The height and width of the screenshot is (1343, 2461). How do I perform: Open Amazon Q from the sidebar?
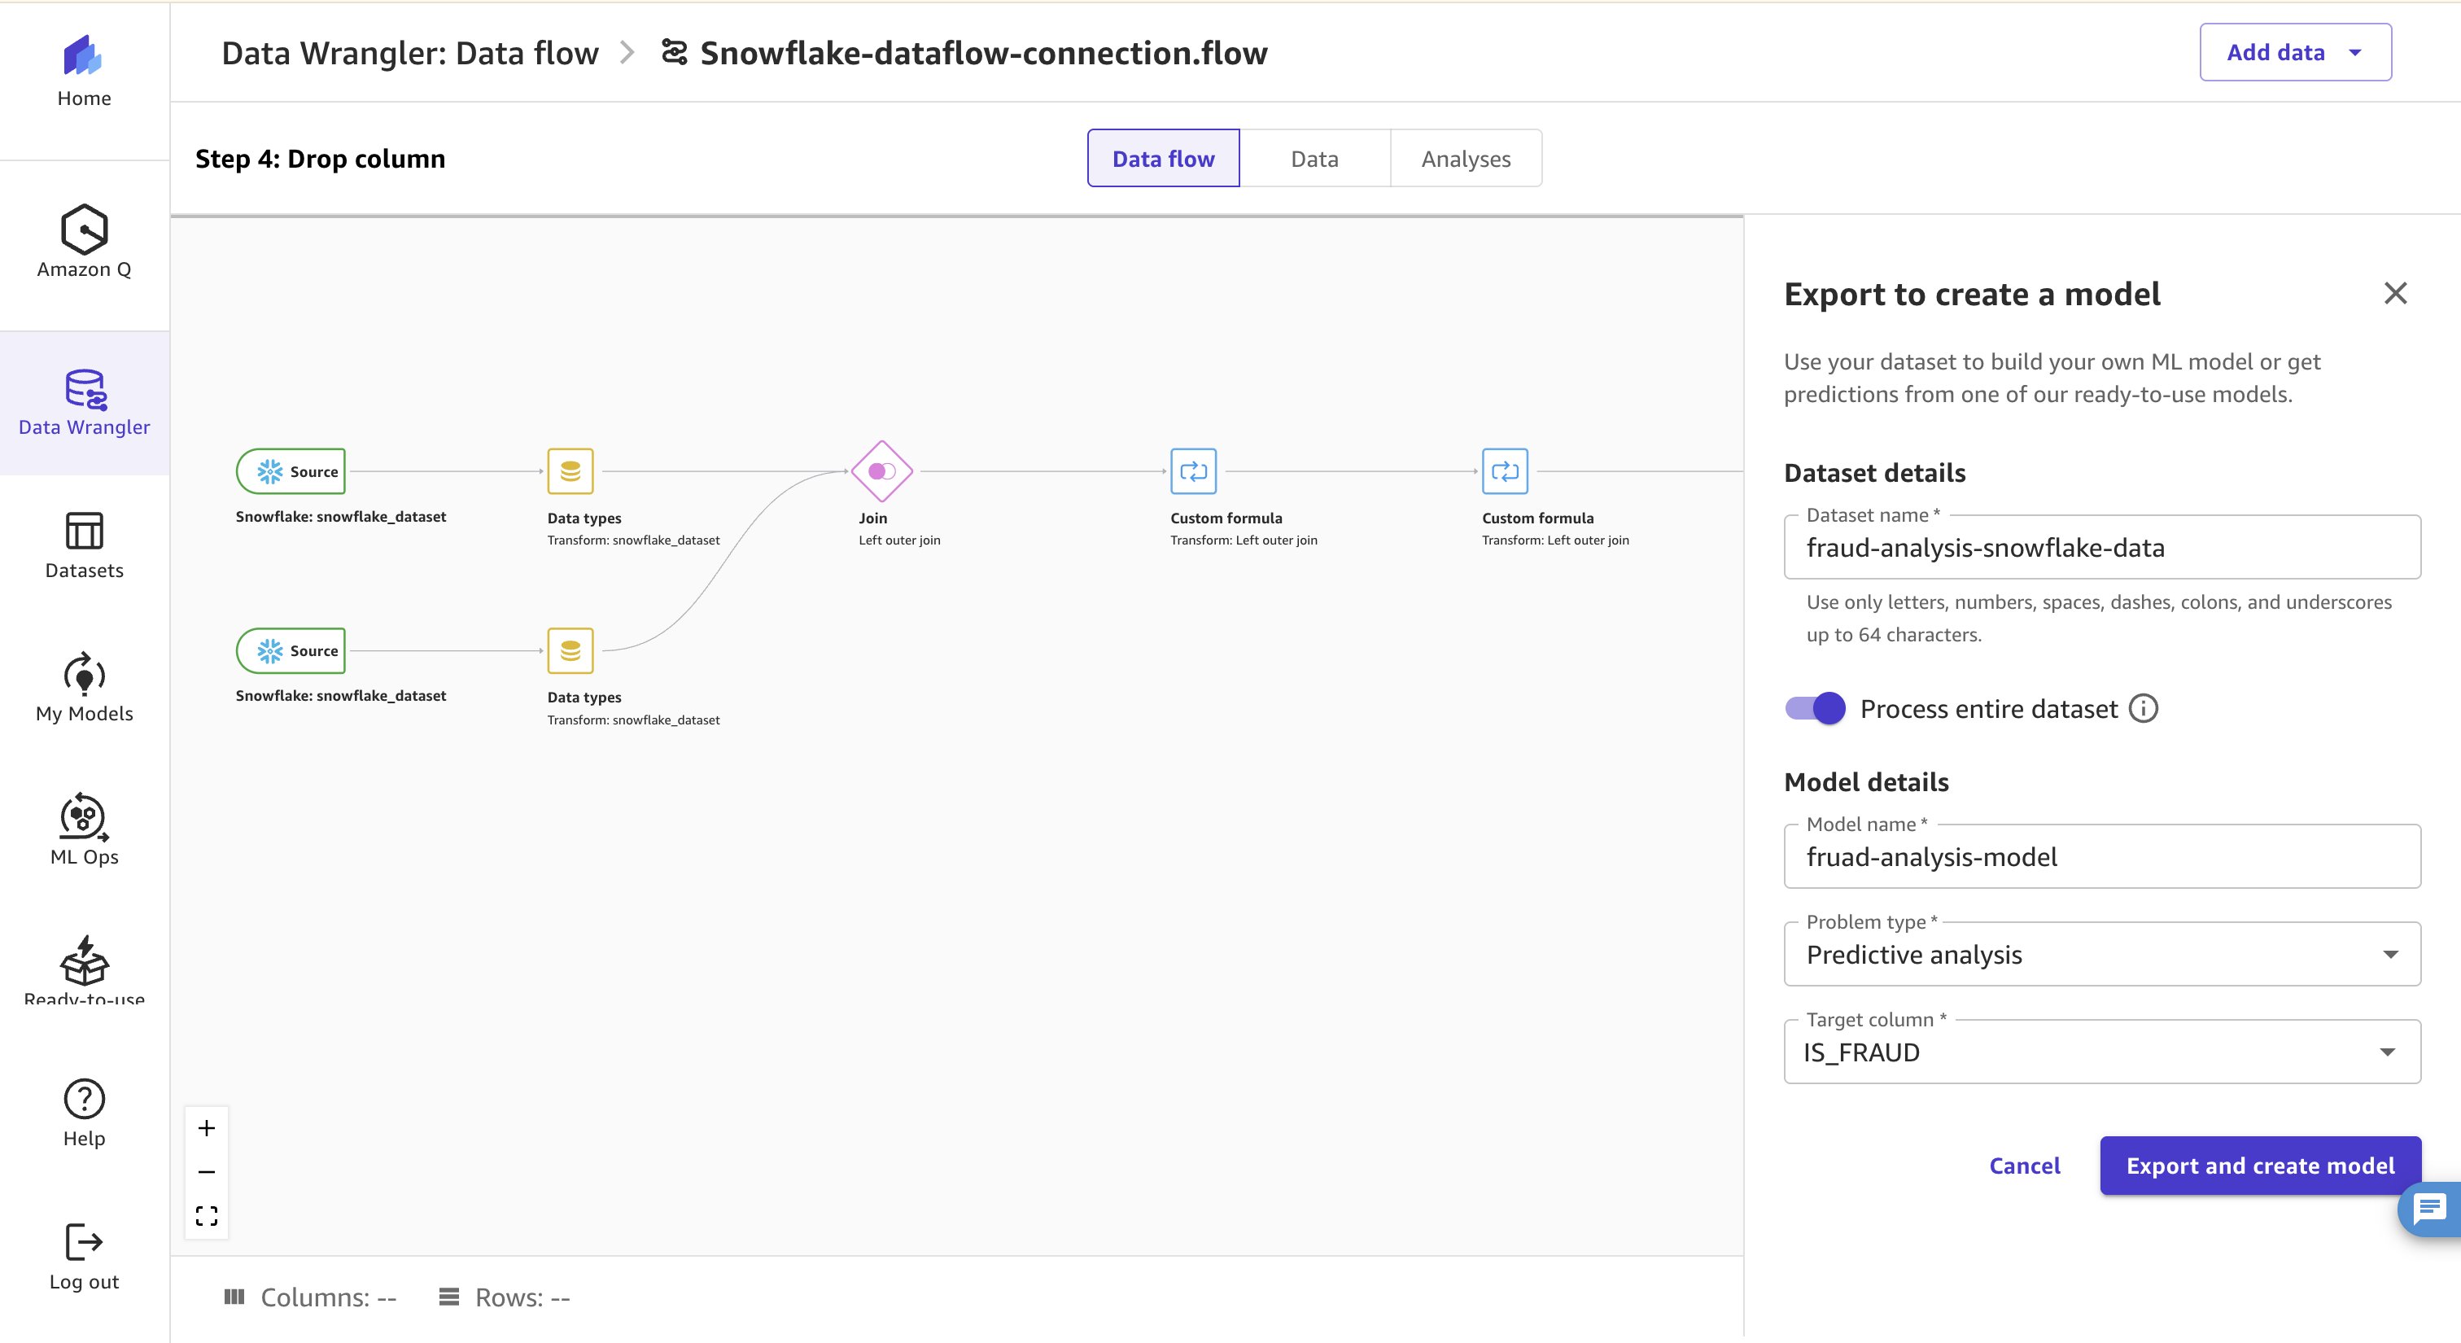(x=84, y=241)
